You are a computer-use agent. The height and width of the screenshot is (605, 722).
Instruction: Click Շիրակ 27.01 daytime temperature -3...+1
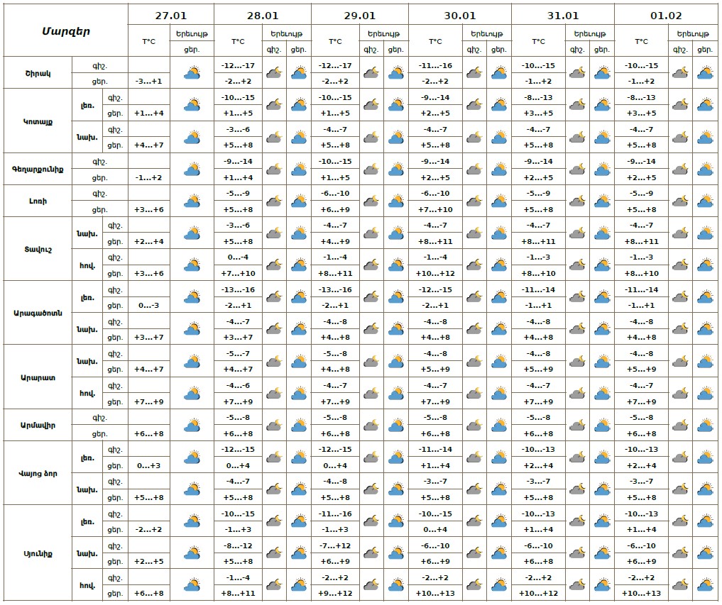(x=148, y=81)
